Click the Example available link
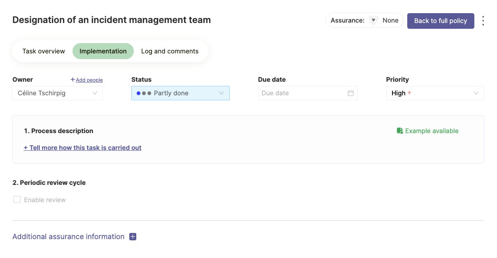 click(x=427, y=131)
